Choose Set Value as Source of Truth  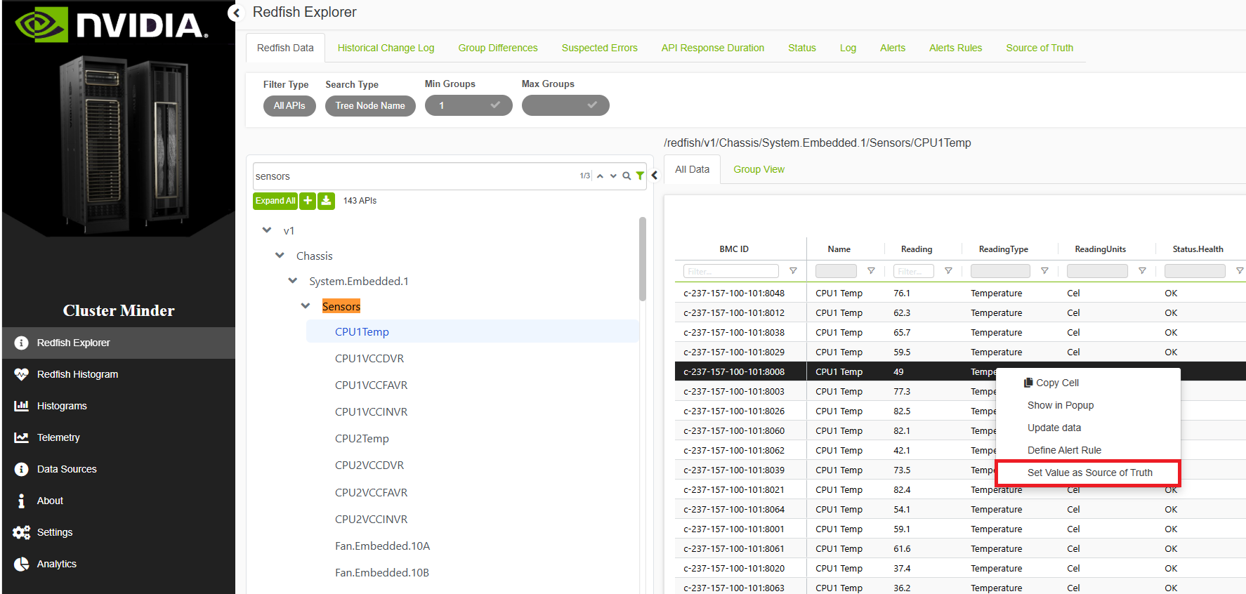coord(1088,473)
